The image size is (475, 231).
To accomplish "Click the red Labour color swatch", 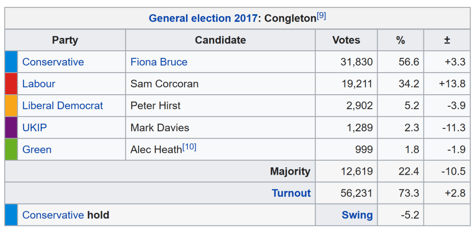I will coord(11,84).
